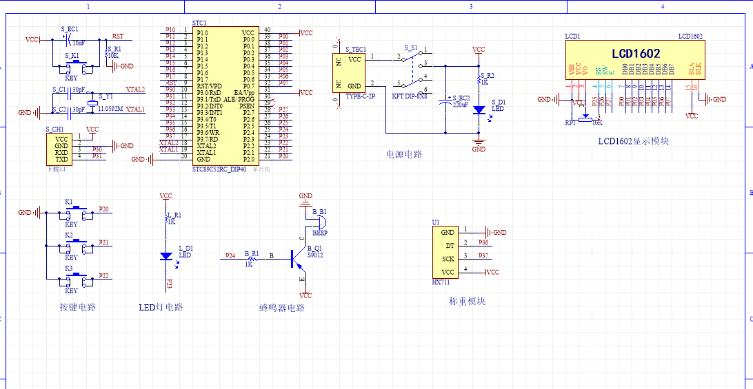
Task: Select the STC89C52RC microcontroller chip body
Action: (x=225, y=95)
